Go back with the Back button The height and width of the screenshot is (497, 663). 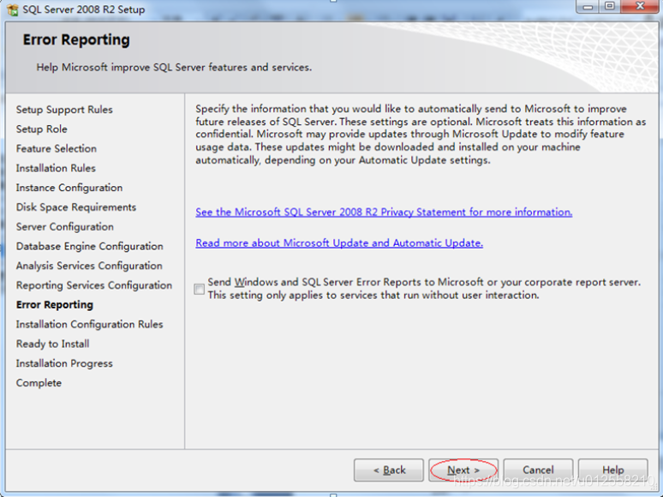tap(389, 470)
